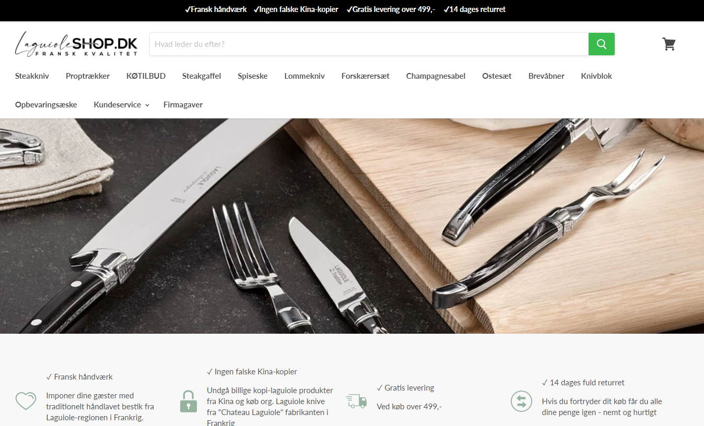
Task: Click the return arrows circle icon
Action: [521, 401]
